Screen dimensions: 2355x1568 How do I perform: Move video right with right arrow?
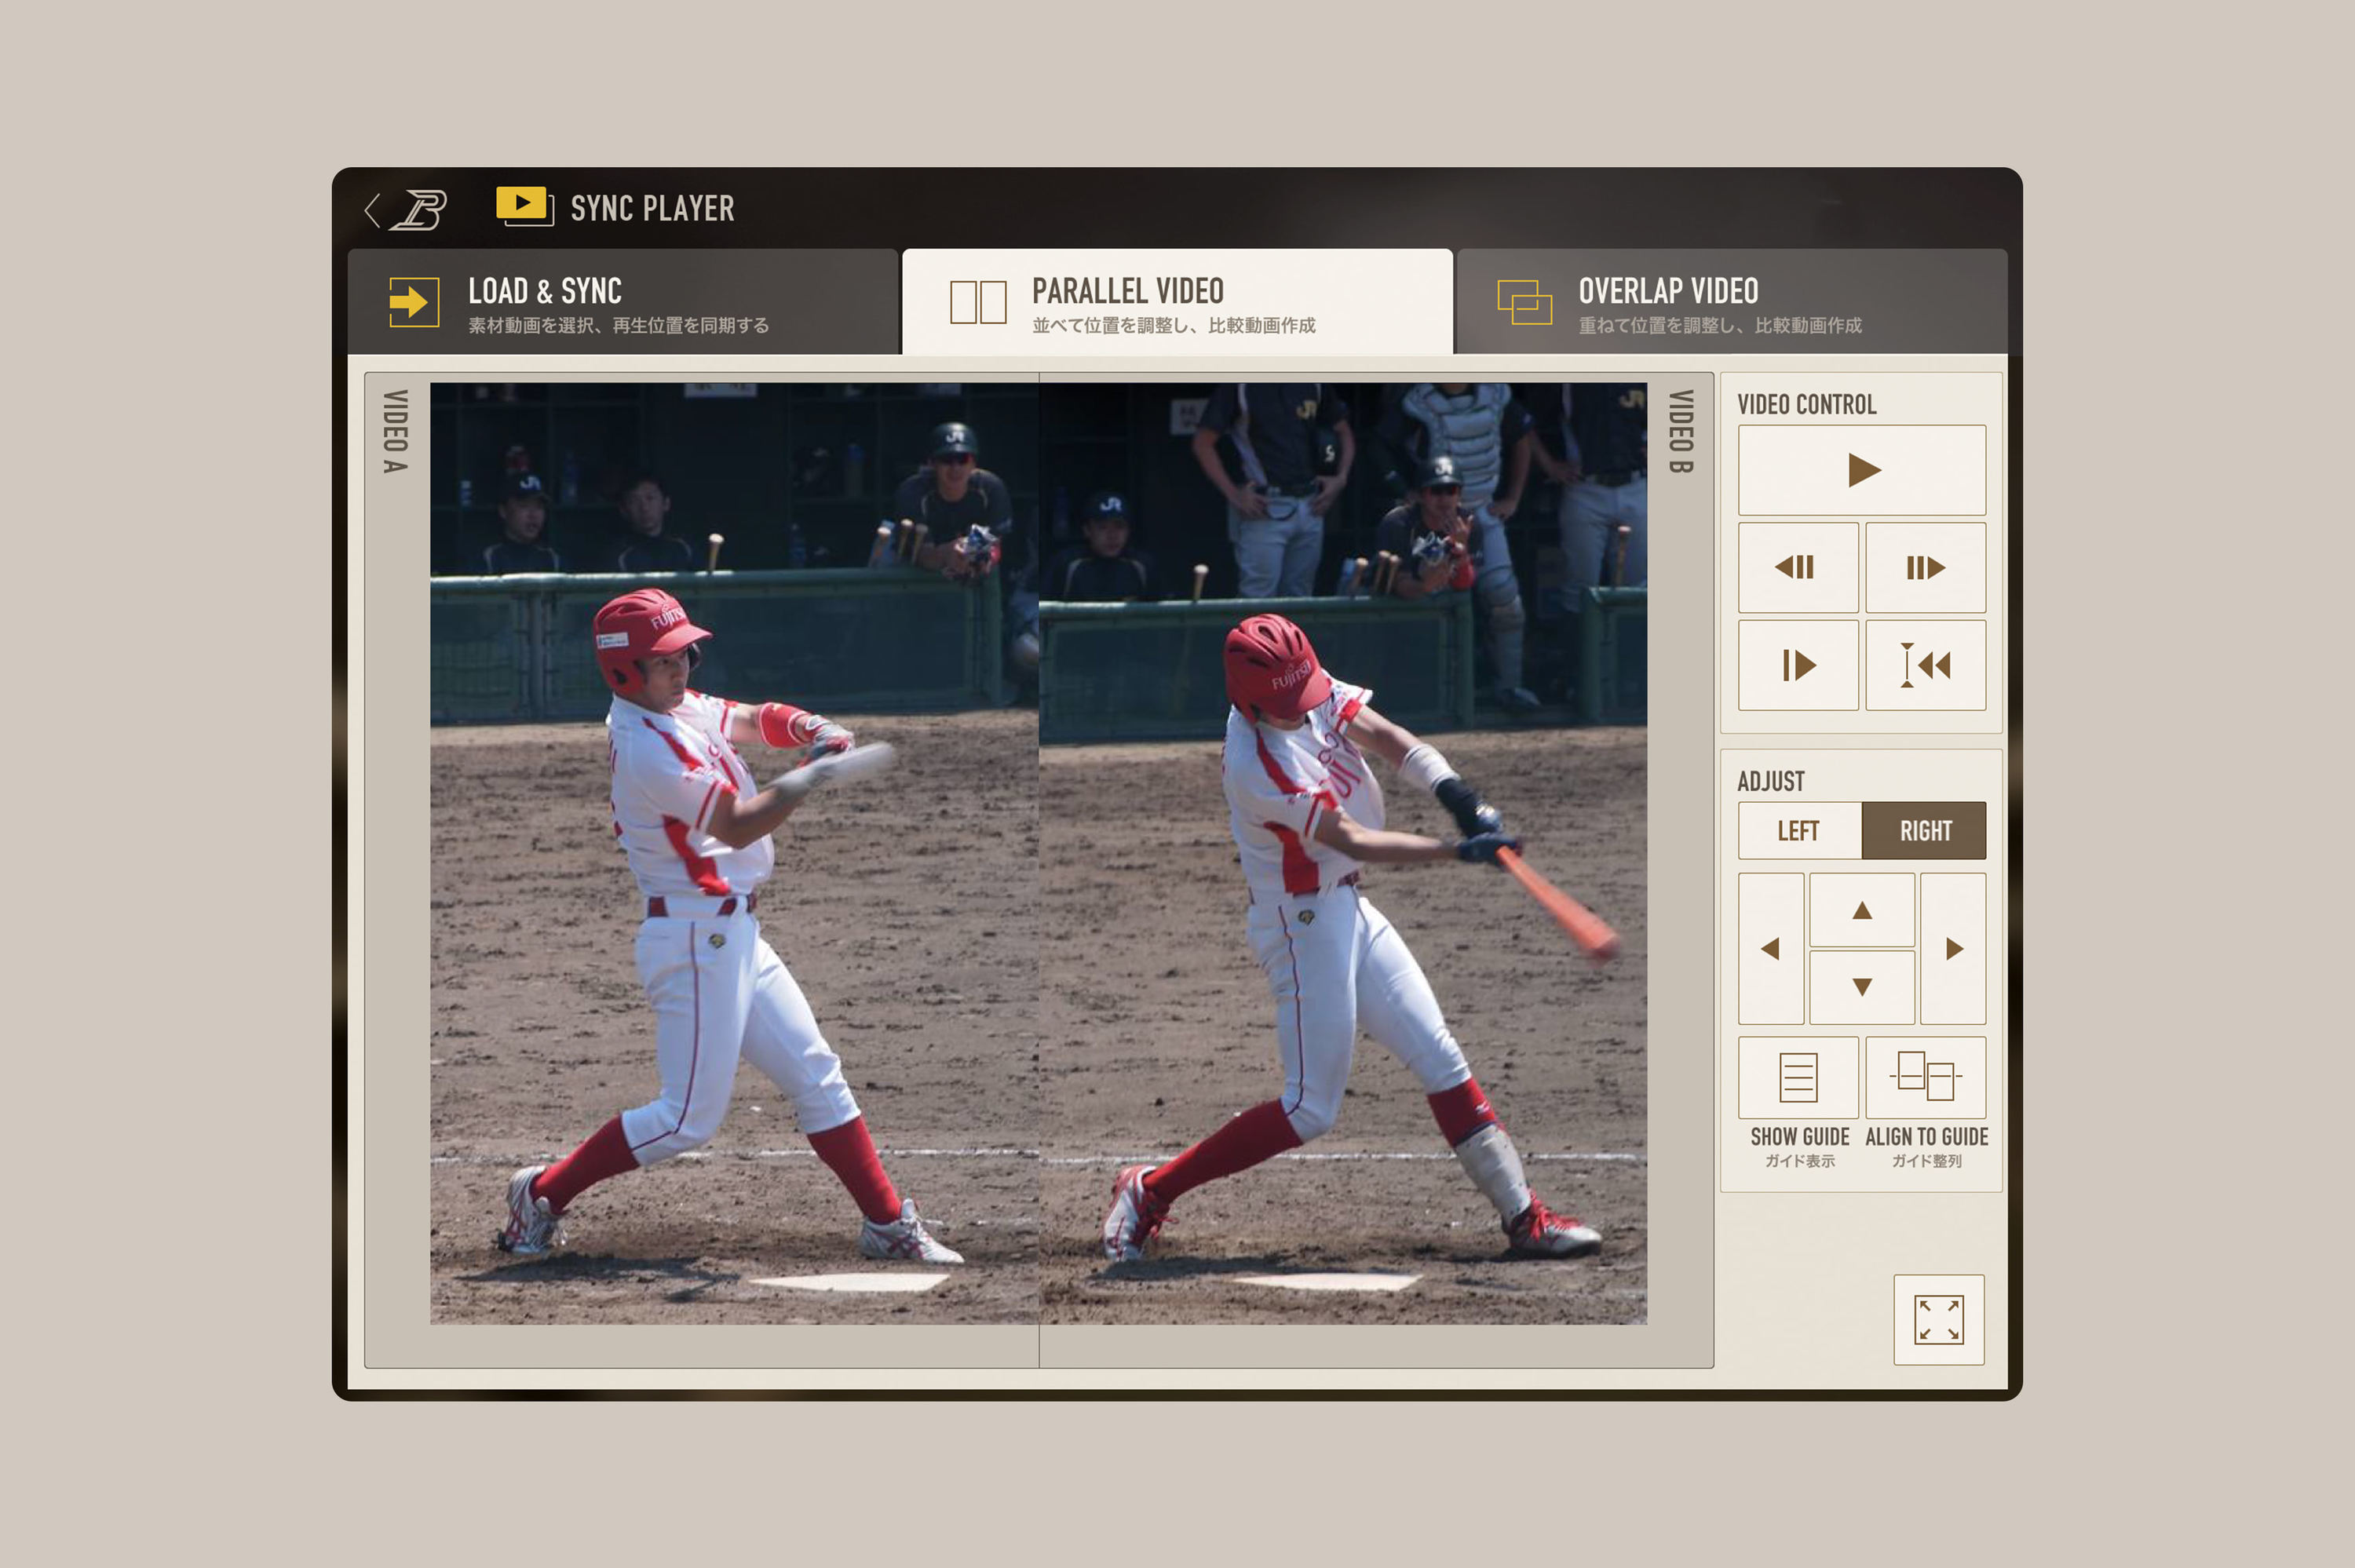[x=1953, y=948]
